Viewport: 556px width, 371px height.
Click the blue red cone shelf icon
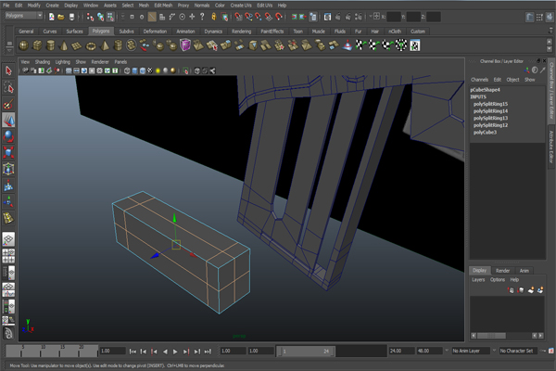click(347, 45)
